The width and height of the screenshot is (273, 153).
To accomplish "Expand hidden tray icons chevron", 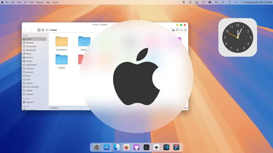I will pyautogui.click(x=241, y=2).
